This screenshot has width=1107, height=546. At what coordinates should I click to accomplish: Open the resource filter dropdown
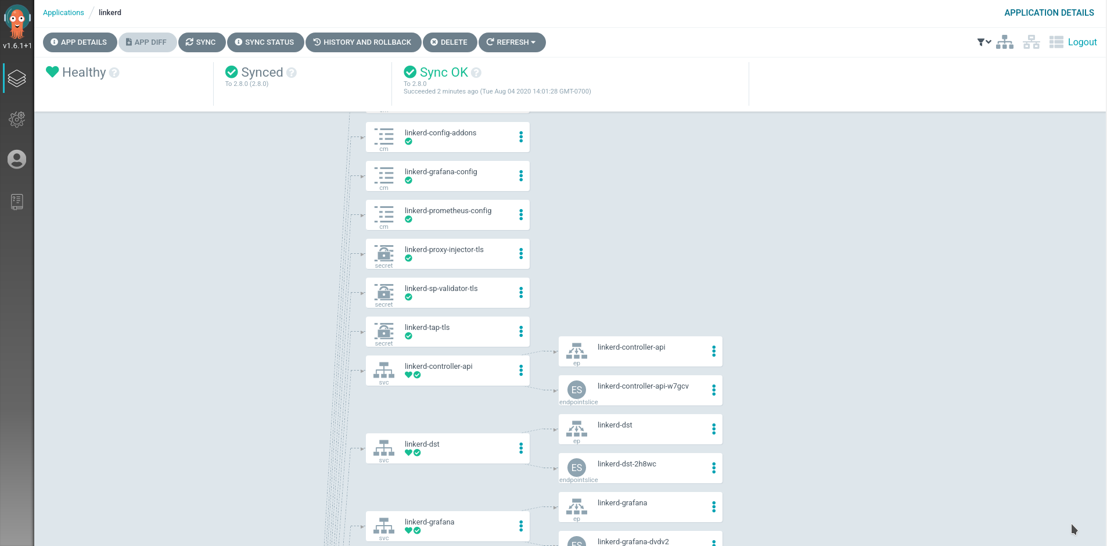tap(983, 42)
